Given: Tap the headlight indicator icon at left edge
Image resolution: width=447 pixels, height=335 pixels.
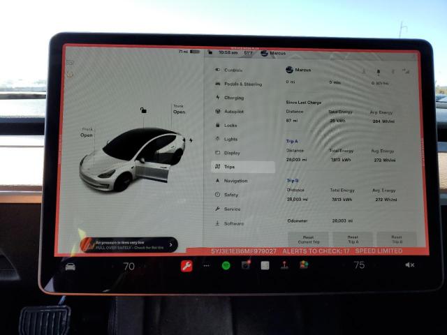Looking at the screenshot, I should [70, 63].
